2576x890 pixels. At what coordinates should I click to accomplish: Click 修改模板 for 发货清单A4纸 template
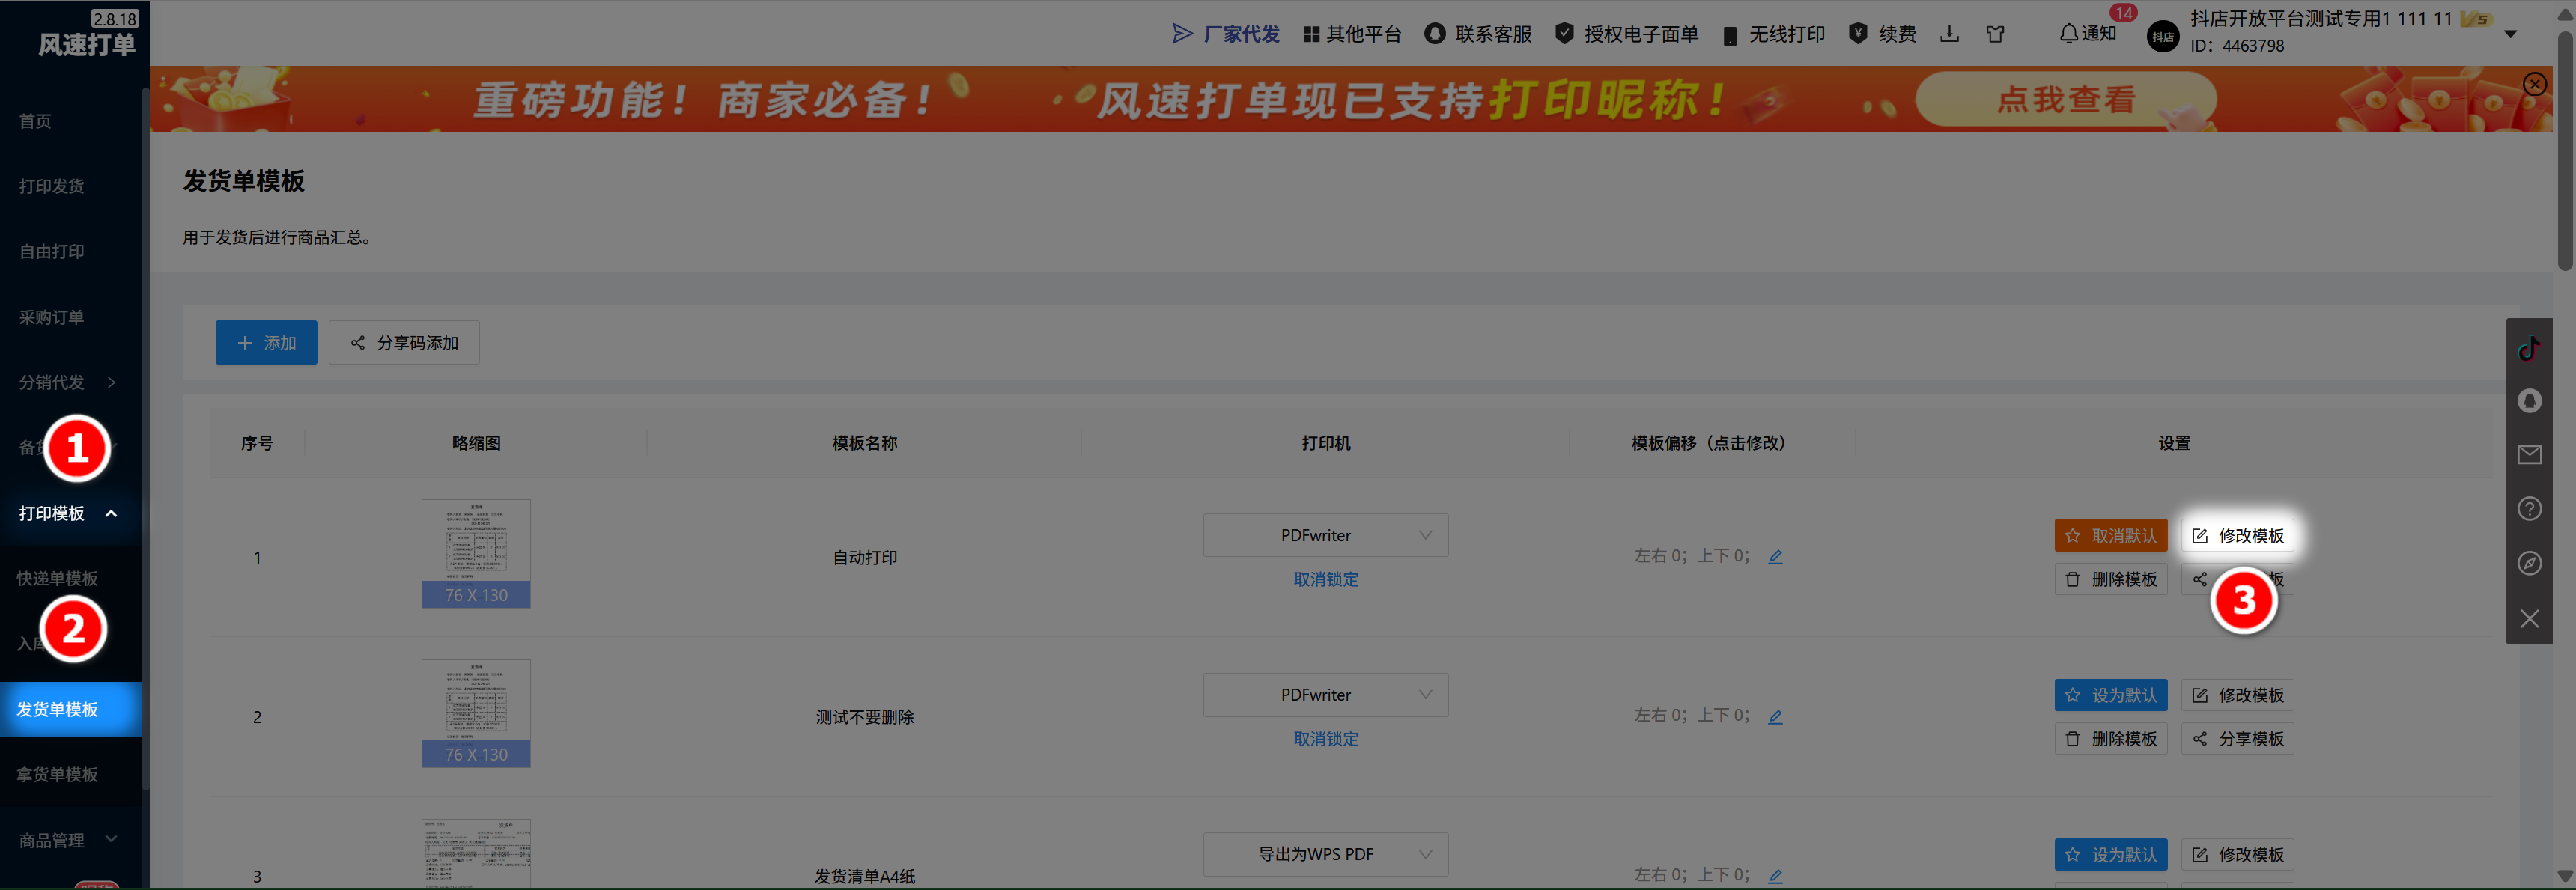[2237, 854]
